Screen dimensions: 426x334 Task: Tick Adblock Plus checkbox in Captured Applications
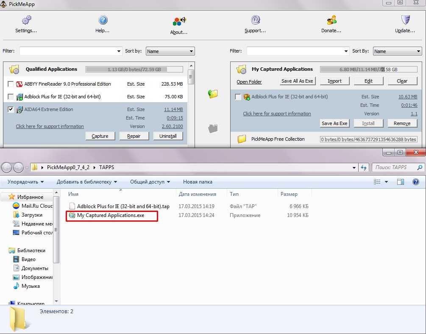click(238, 97)
